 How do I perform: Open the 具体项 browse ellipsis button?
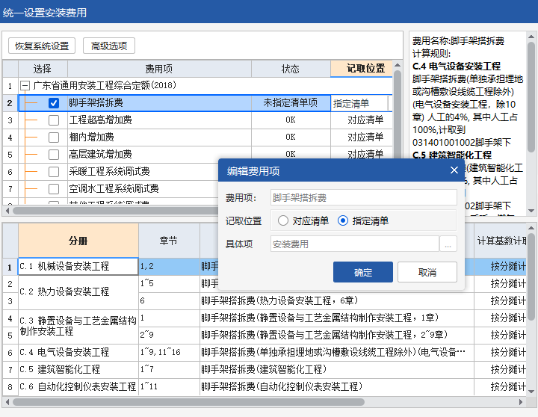[x=448, y=244]
